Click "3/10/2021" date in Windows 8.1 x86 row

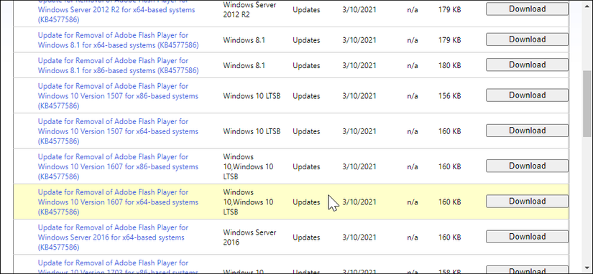pyautogui.click(x=359, y=66)
